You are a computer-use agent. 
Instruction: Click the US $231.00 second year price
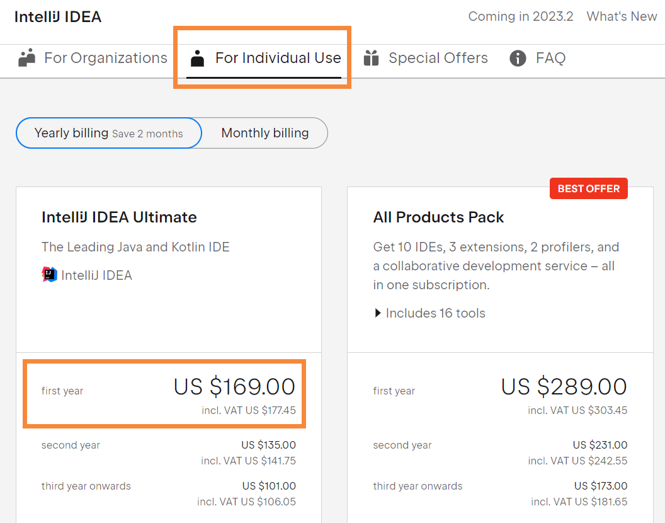(600, 445)
